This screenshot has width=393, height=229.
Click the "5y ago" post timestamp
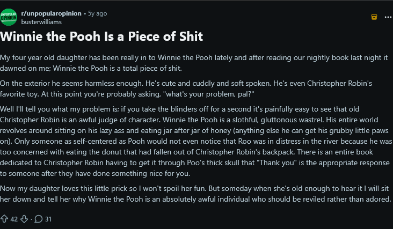(97, 12)
